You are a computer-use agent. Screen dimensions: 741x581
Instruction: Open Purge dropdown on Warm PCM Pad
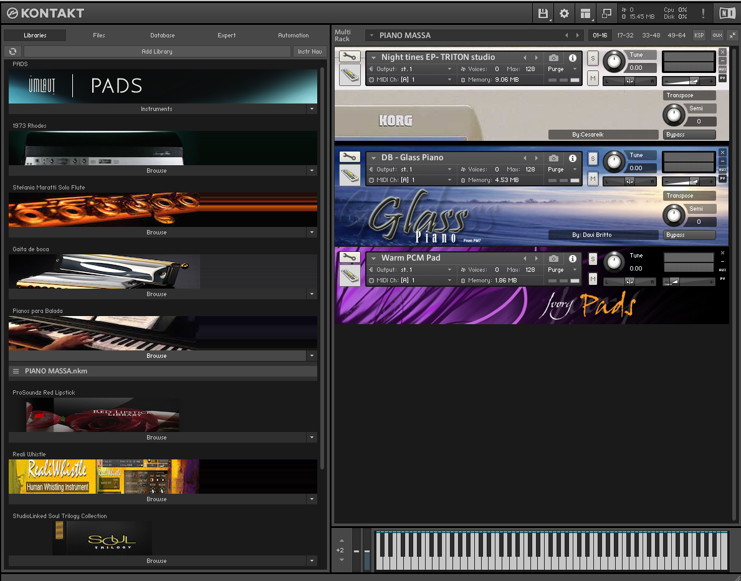pos(575,270)
